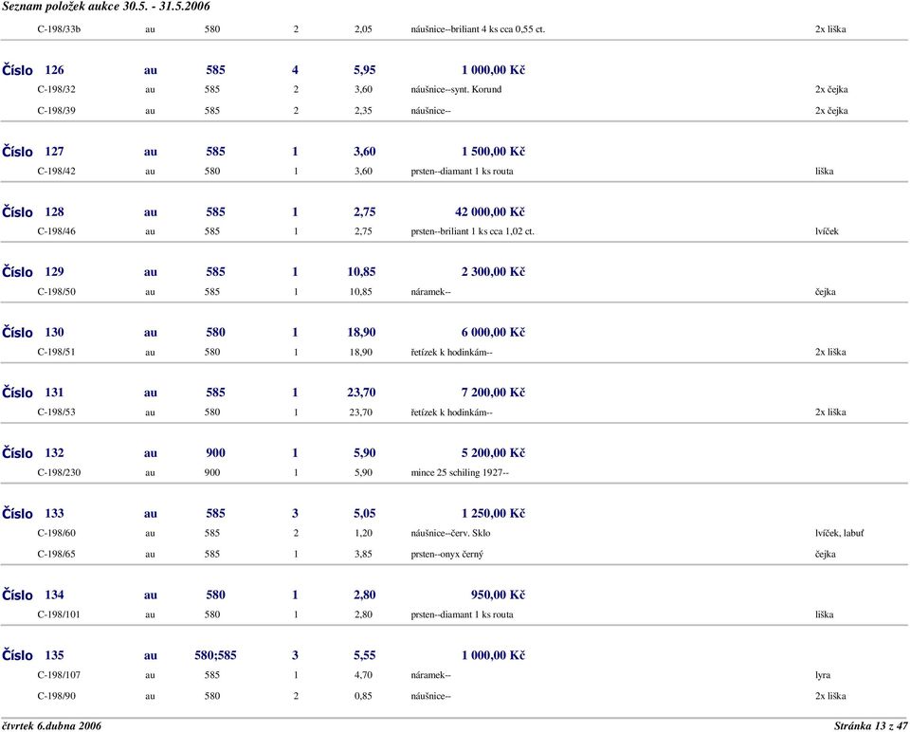Select the lot number 127 heading
Image resolution: width=910 pixels, height=732 pixels.
[33, 152]
